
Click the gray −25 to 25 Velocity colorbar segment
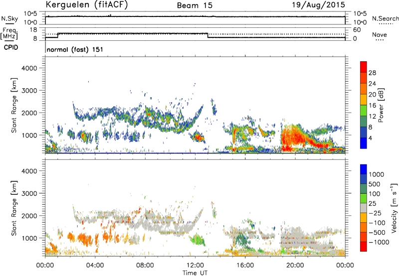tap(364, 208)
